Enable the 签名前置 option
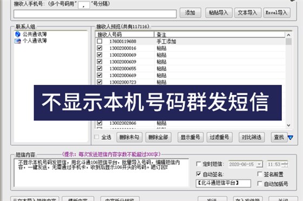The image size is (303, 201). click(x=260, y=174)
